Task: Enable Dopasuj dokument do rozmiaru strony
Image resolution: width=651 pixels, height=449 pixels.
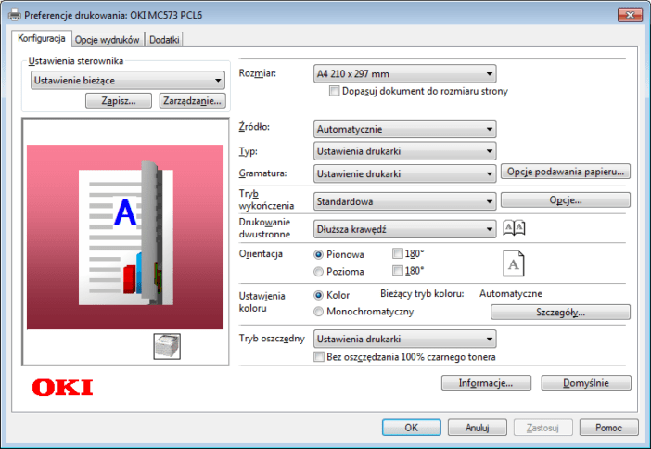Action: 334,91
